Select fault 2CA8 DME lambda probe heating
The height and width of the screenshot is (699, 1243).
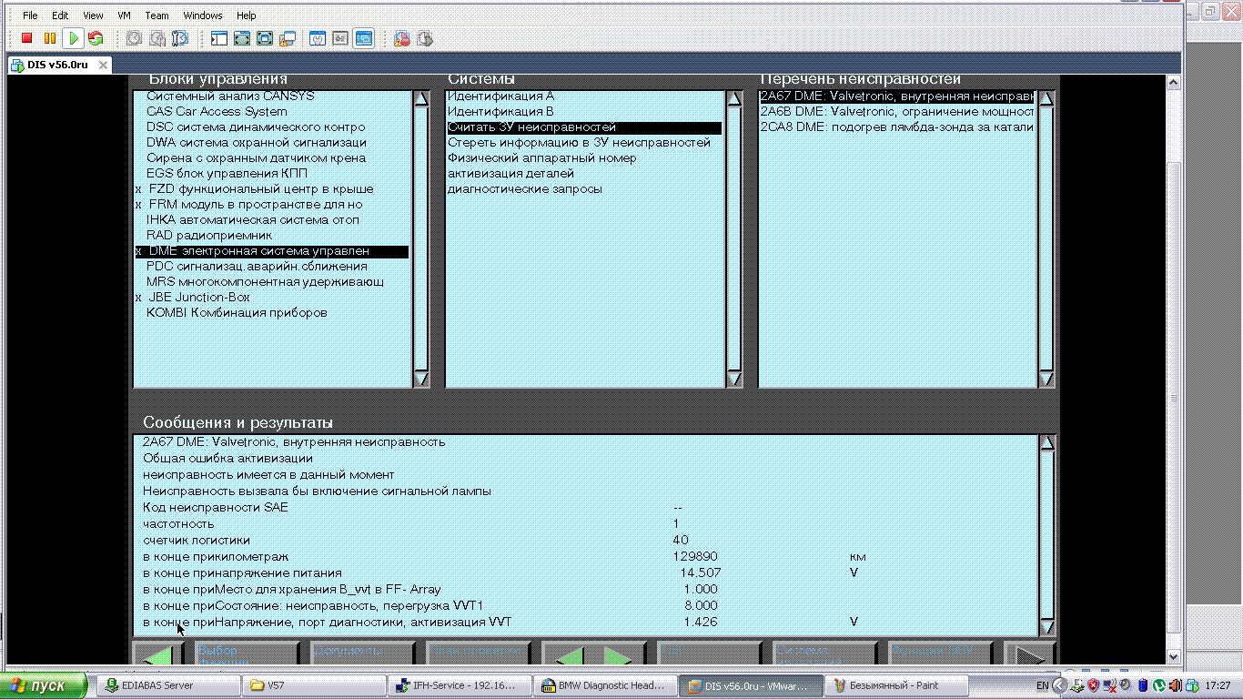click(896, 127)
